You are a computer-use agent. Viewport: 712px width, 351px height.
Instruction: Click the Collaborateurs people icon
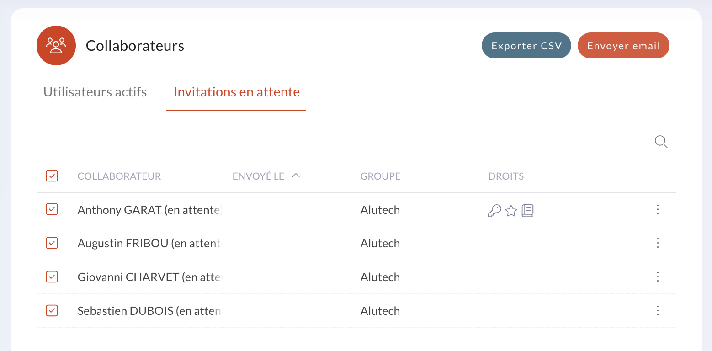click(56, 45)
